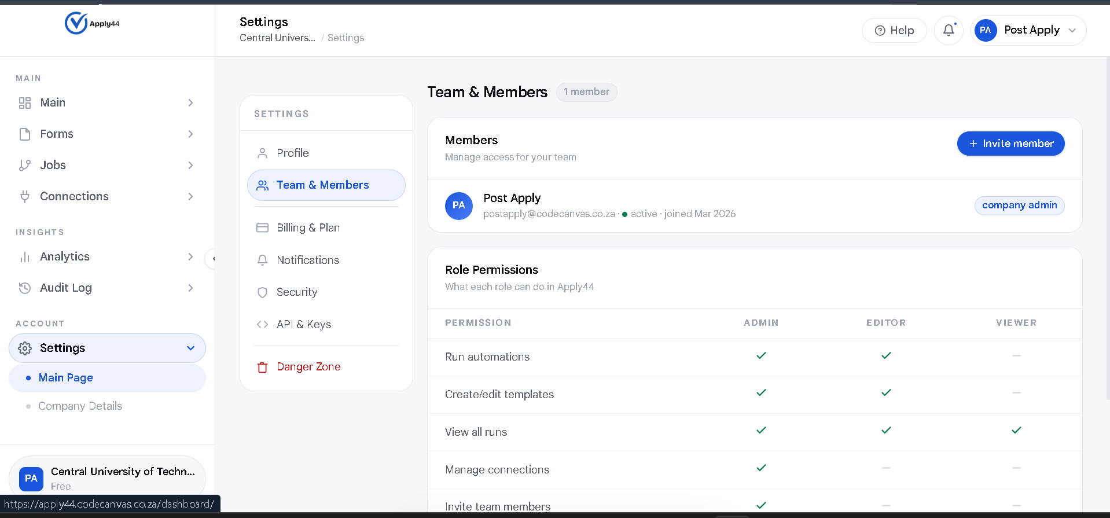Open Profile settings
This screenshot has width=1110, height=518.
(326, 153)
